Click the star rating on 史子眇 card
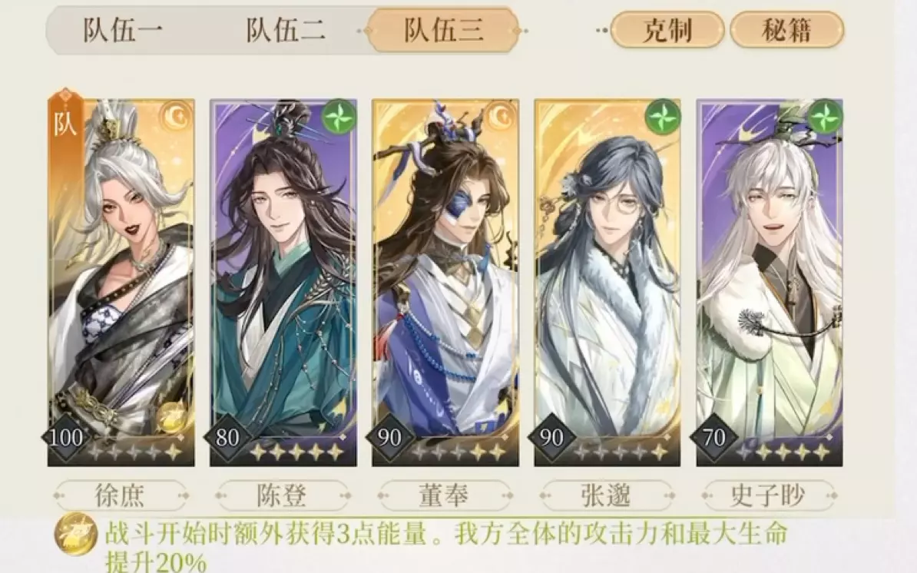917x573 pixels. (x=783, y=452)
